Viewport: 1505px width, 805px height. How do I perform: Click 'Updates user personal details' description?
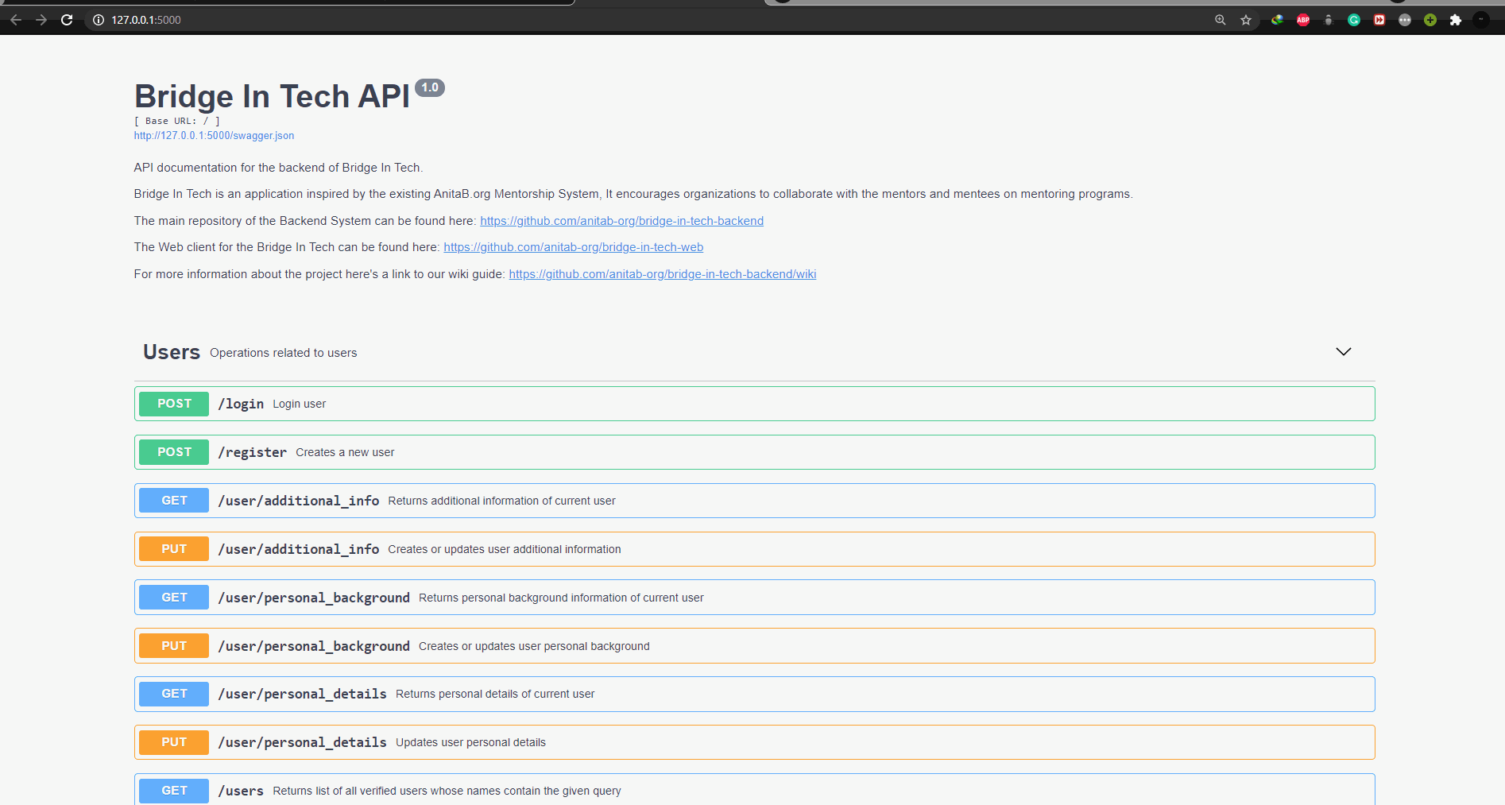coord(470,742)
